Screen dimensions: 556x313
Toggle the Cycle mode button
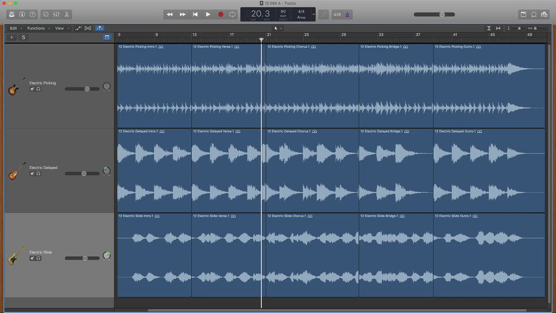(x=233, y=14)
